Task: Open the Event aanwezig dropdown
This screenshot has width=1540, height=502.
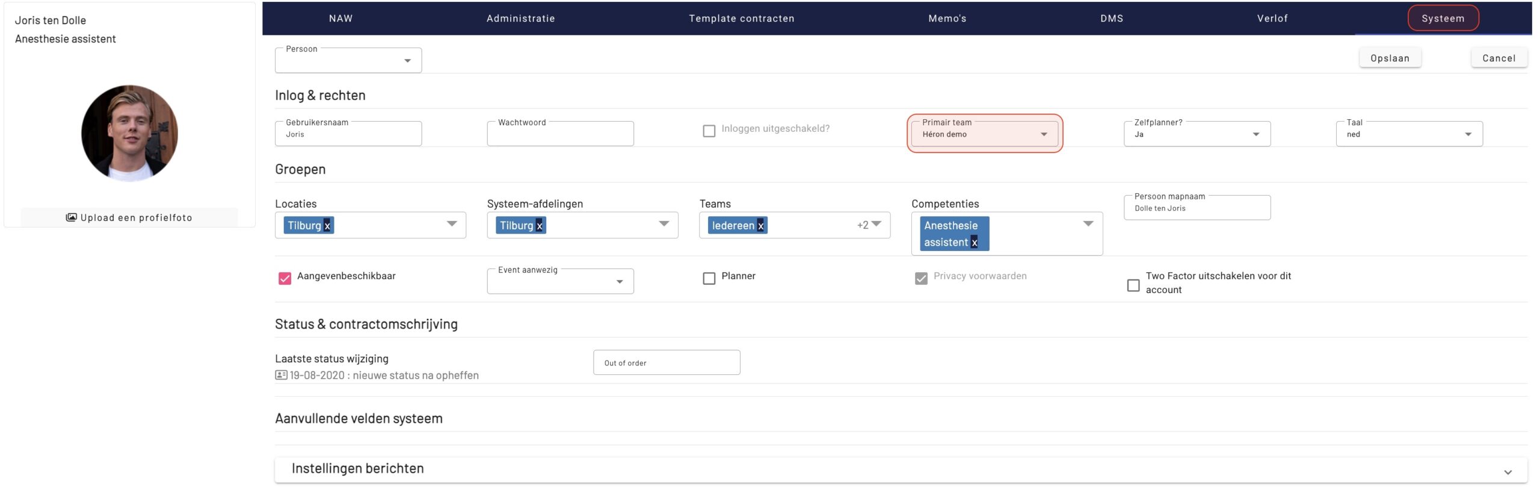Action: (x=560, y=281)
